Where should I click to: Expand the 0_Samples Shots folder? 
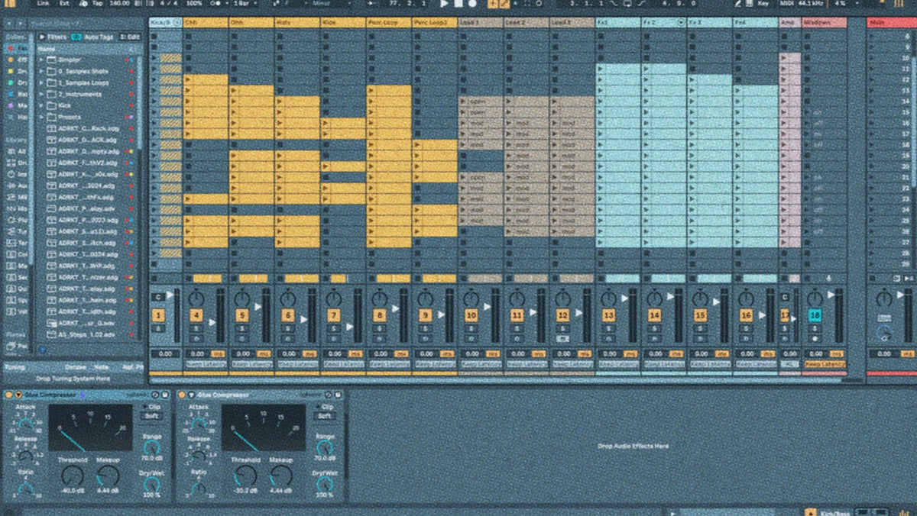pyautogui.click(x=42, y=71)
